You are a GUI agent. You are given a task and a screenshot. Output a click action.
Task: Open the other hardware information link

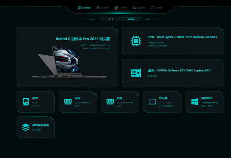[x=37, y=130]
